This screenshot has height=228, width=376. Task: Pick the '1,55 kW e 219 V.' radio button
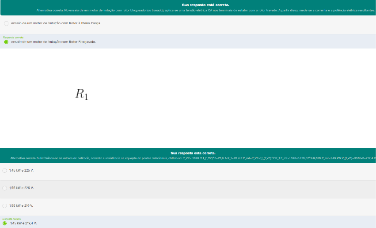(5, 206)
